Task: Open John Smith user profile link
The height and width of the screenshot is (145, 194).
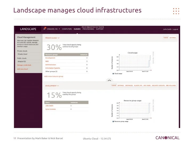Action: (x=167, y=29)
